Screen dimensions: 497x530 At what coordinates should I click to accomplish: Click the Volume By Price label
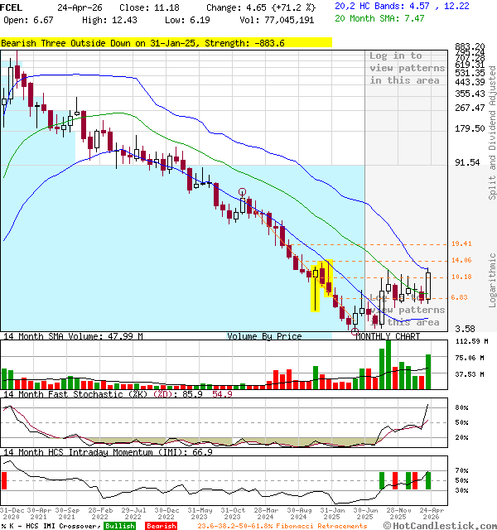[x=264, y=336]
